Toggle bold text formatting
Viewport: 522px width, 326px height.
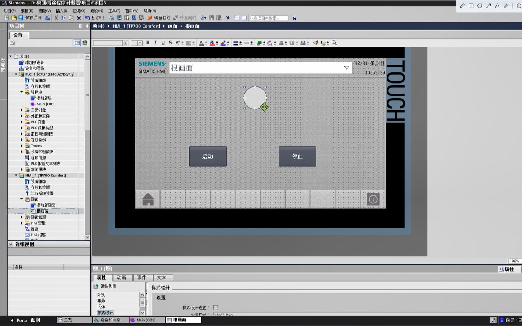(148, 43)
